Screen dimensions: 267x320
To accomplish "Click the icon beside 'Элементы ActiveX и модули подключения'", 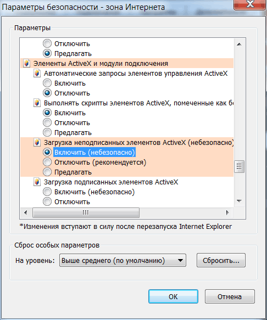I will tap(26, 64).
